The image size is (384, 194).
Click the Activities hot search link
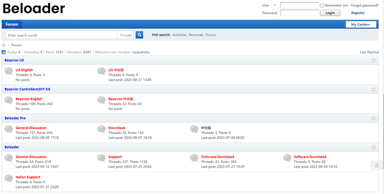tap(180, 35)
